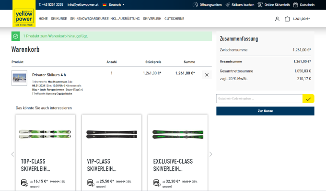Image resolution: width=326 pixels, height=191 pixels.
Task: Open the HOME menu item
Action: (x=43, y=19)
